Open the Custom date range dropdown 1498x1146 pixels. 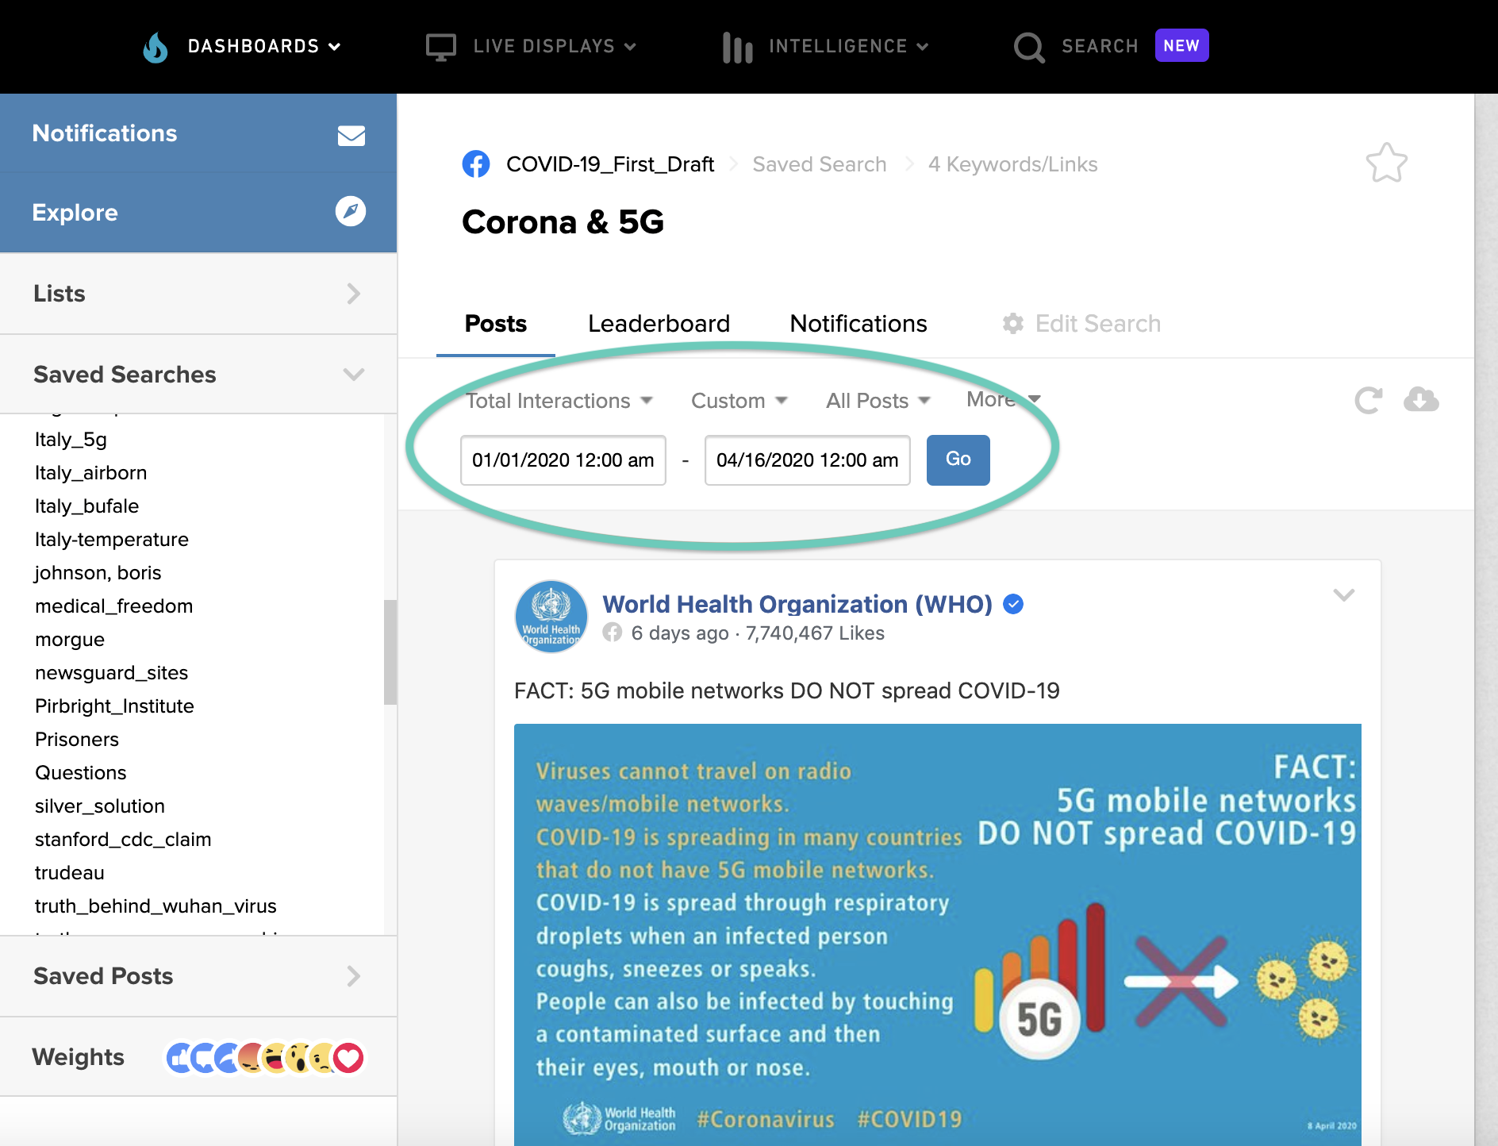(x=739, y=401)
